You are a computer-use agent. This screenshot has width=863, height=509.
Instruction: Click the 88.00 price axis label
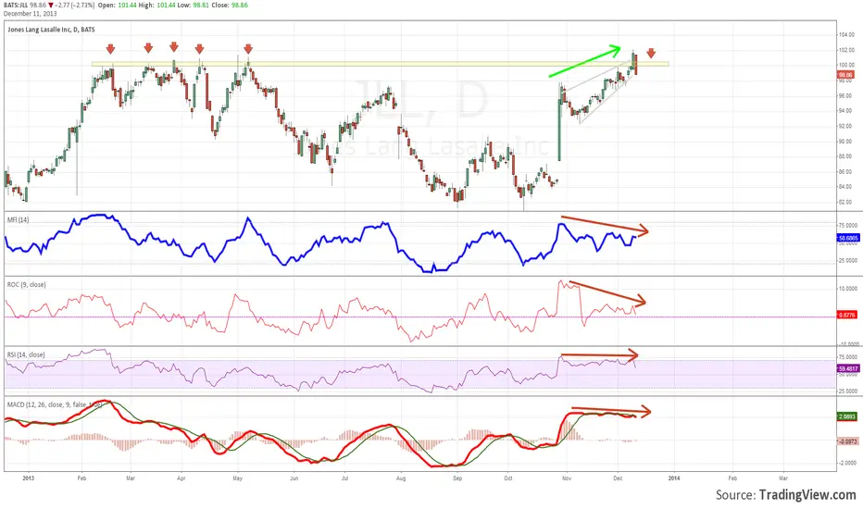(846, 156)
